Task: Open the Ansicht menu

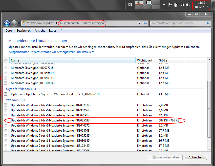Action: (x=40, y=31)
